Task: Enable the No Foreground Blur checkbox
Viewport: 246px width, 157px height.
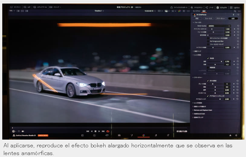Action: click(208, 41)
